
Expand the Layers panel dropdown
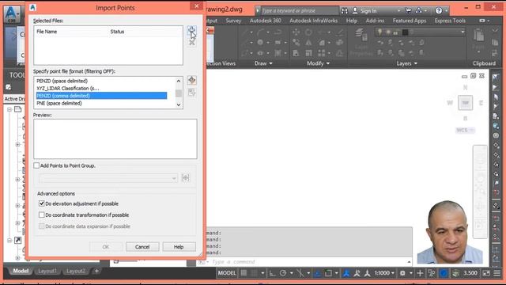406,63
